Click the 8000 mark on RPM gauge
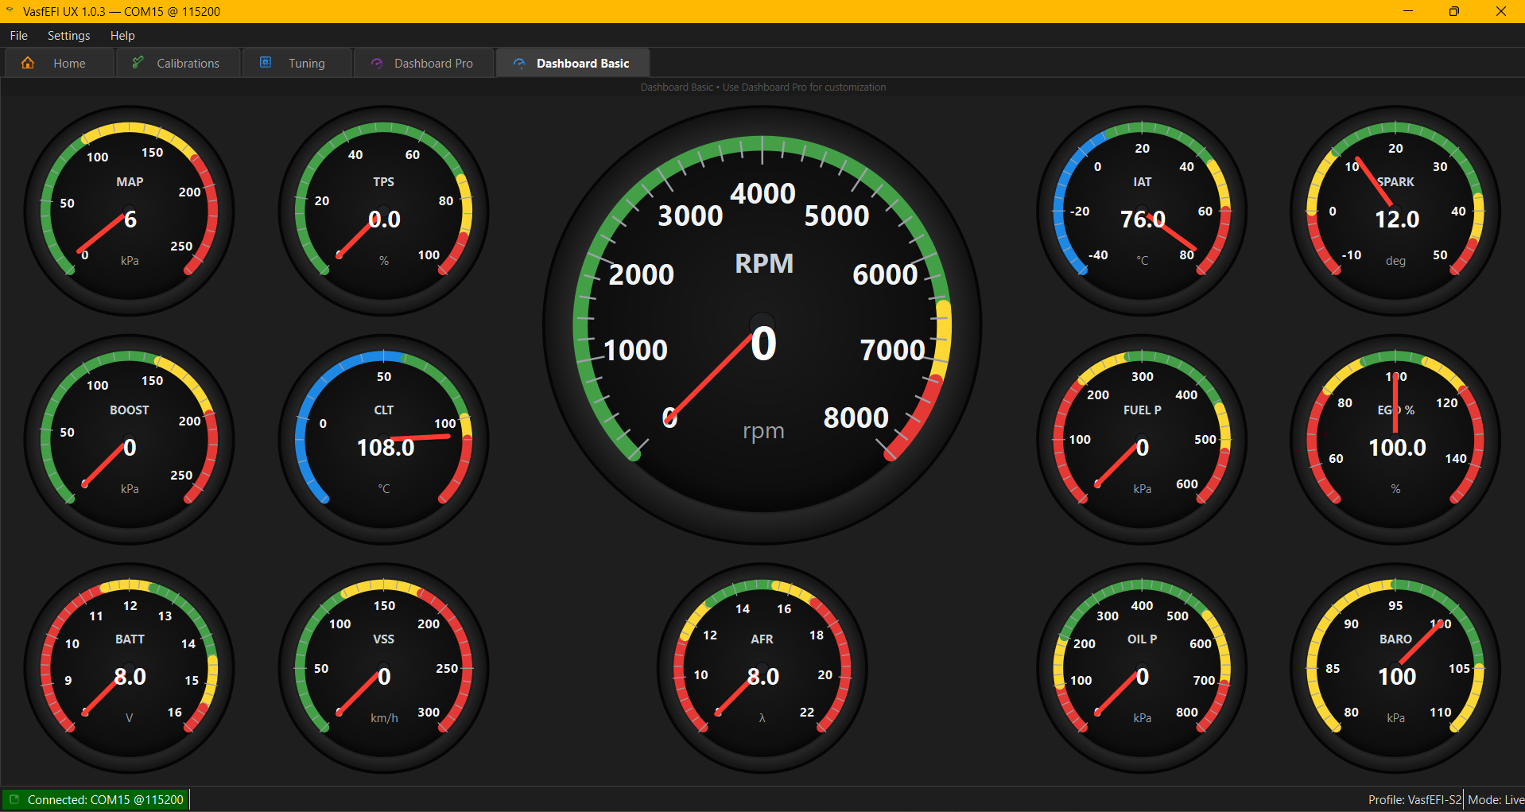The width and height of the screenshot is (1525, 812). click(x=856, y=417)
